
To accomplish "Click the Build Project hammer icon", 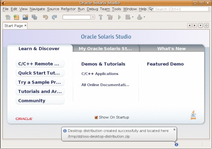I will point(101,17).
